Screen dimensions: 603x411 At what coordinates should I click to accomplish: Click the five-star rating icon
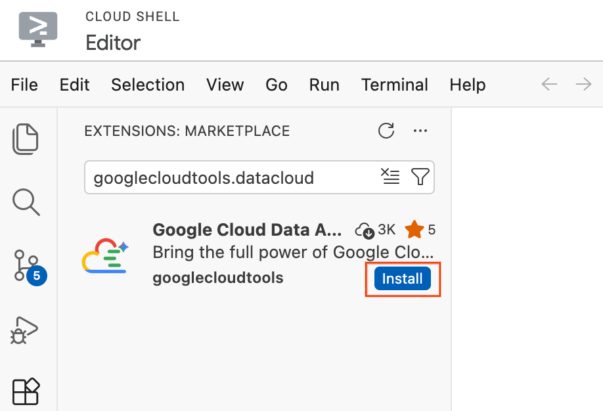(x=414, y=229)
